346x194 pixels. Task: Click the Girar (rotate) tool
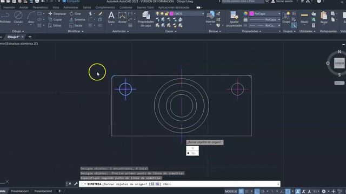[x=76, y=13]
